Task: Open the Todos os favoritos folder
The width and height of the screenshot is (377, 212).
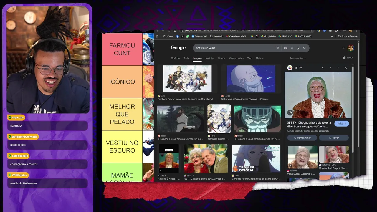Action: click(348, 36)
